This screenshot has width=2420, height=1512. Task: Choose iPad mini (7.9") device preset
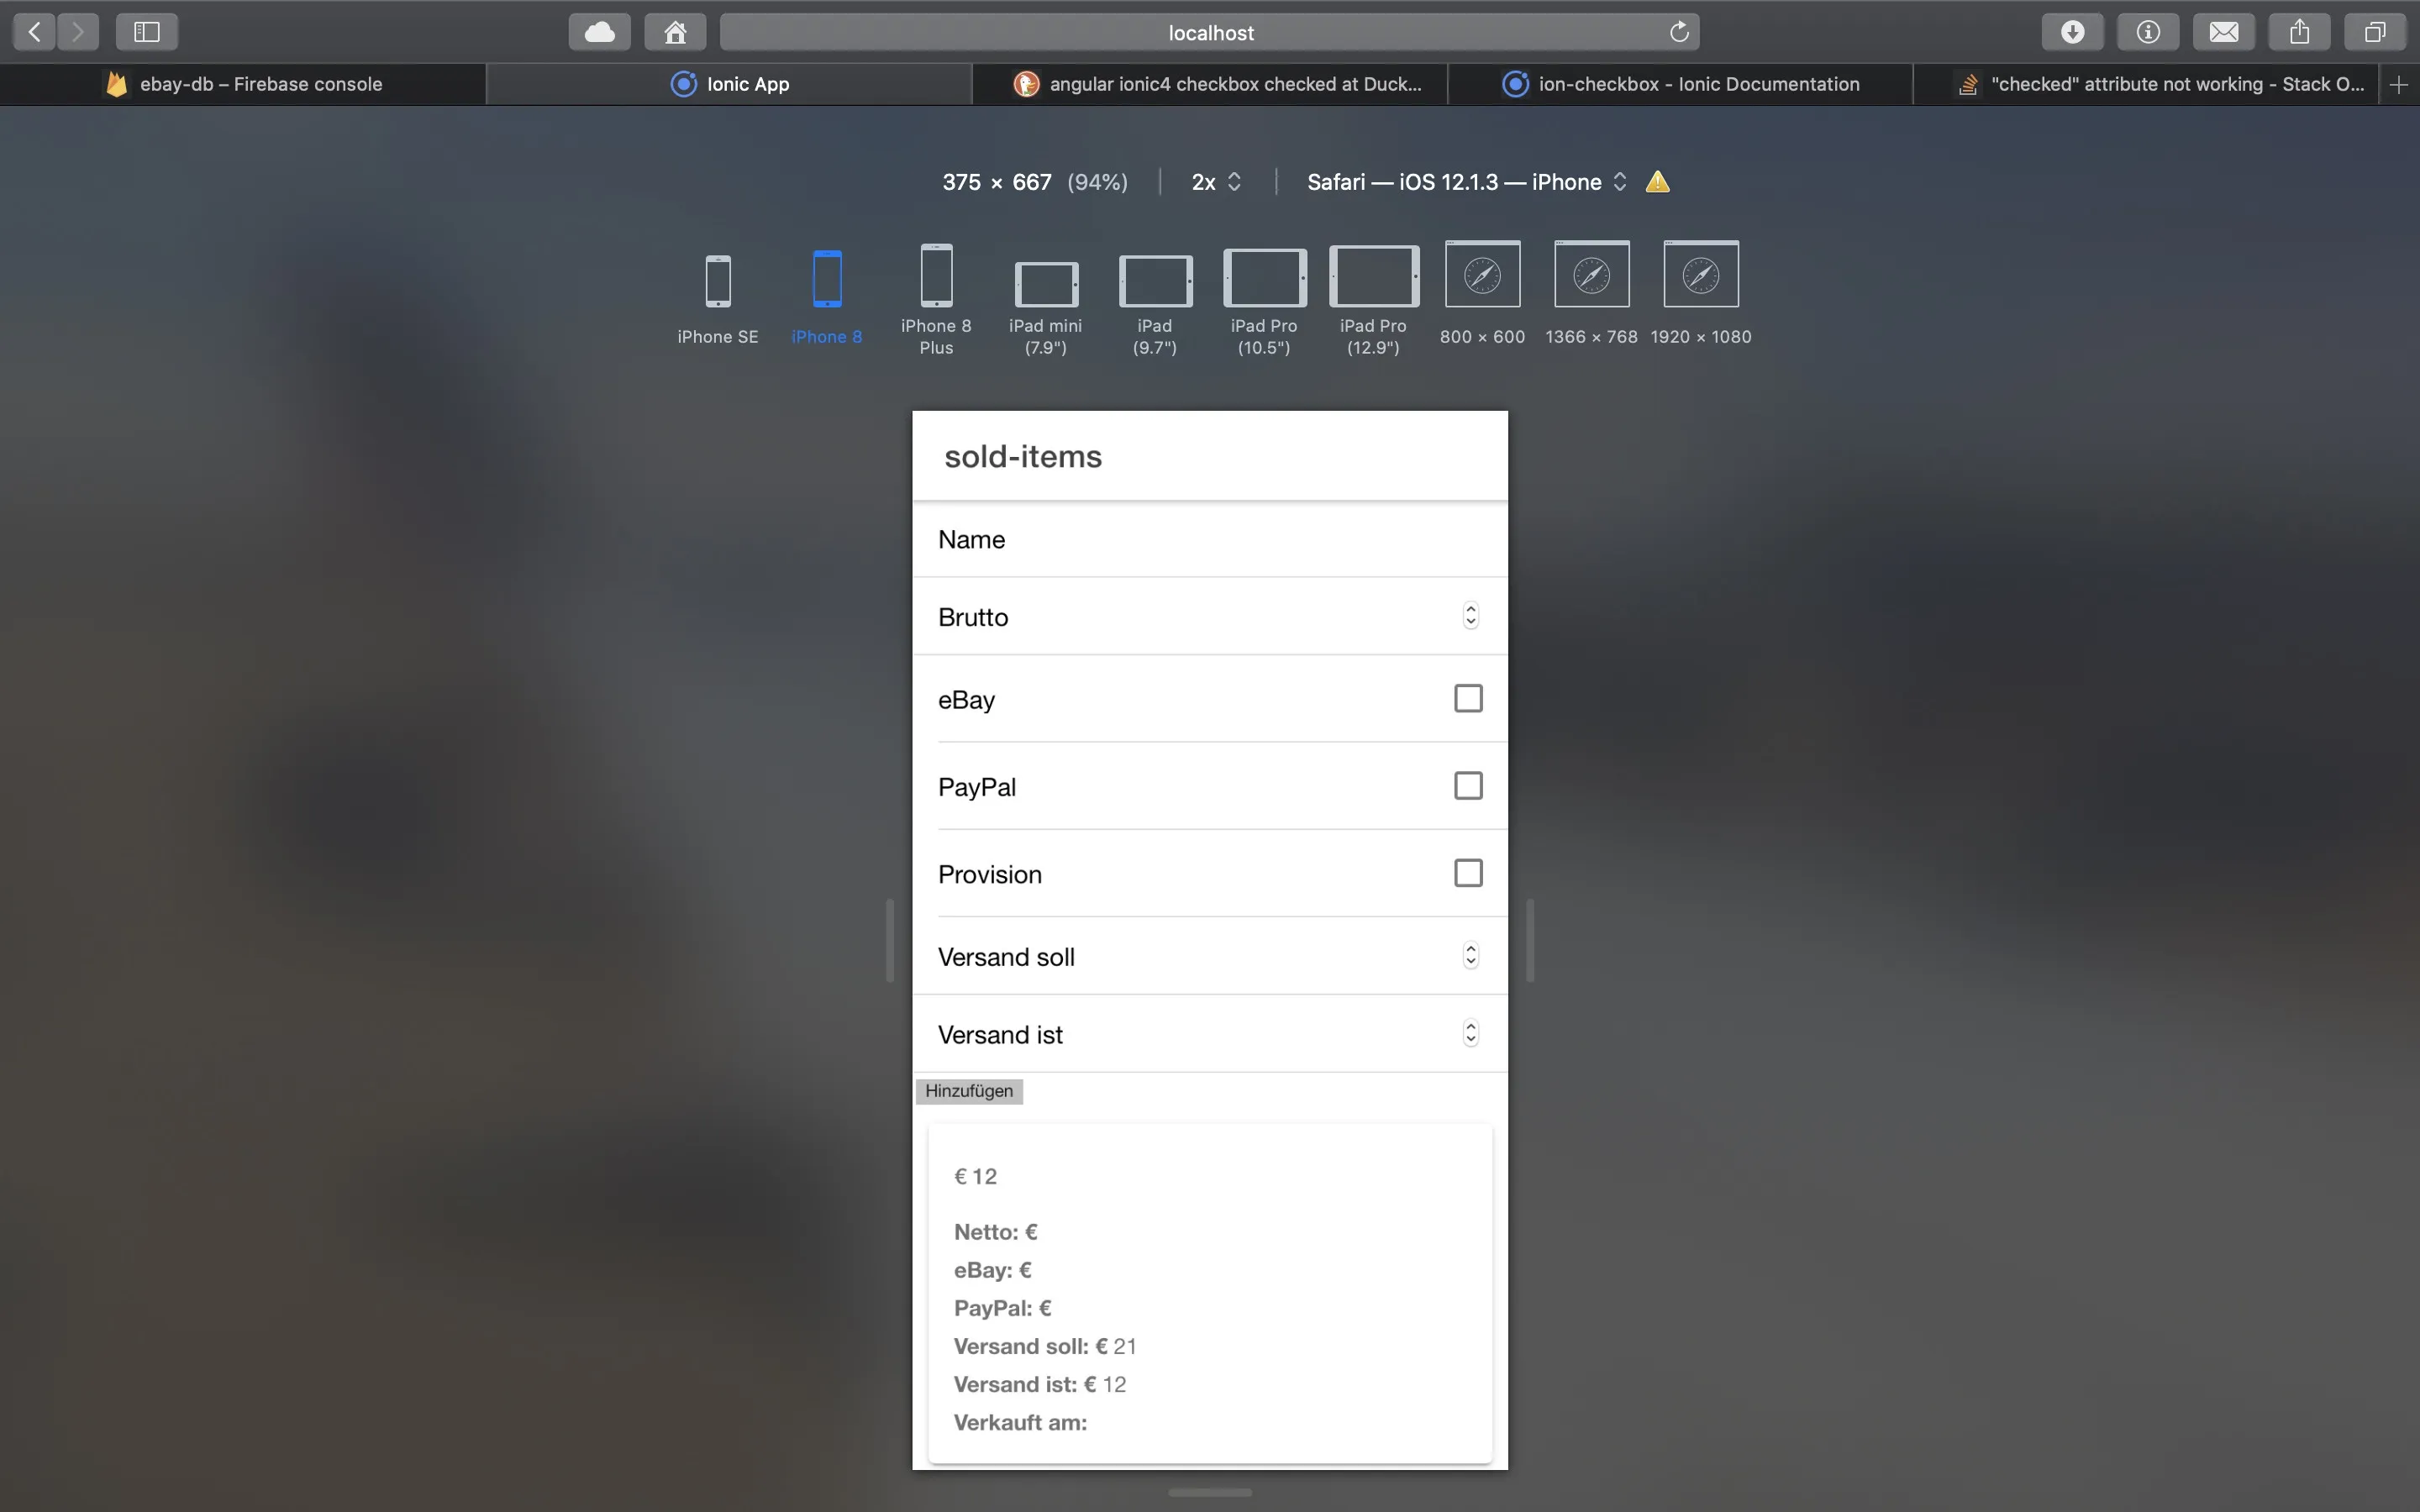[1046, 284]
